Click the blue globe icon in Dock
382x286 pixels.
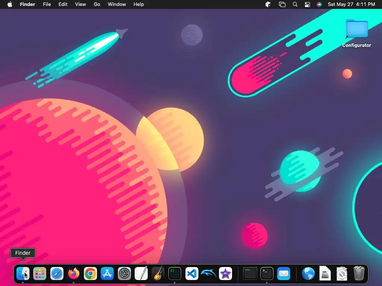coord(308,274)
